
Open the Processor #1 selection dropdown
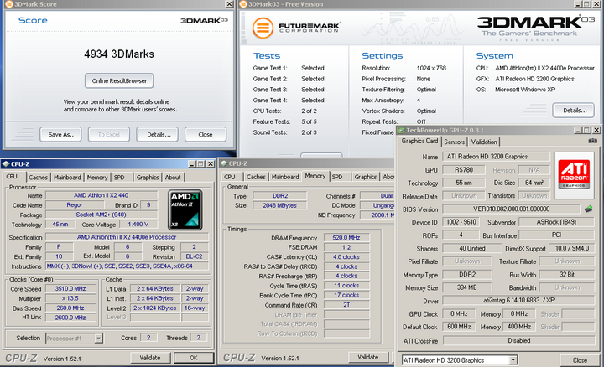pos(99,339)
